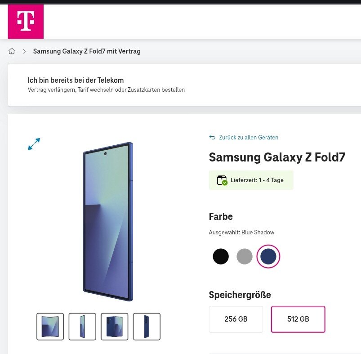Click the back arrow icon beside Zurück
Viewport: 361px width, 354px height.
point(212,137)
